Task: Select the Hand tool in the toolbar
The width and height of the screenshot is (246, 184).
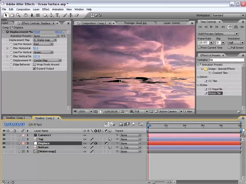Action: pyautogui.click(x=12, y=15)
